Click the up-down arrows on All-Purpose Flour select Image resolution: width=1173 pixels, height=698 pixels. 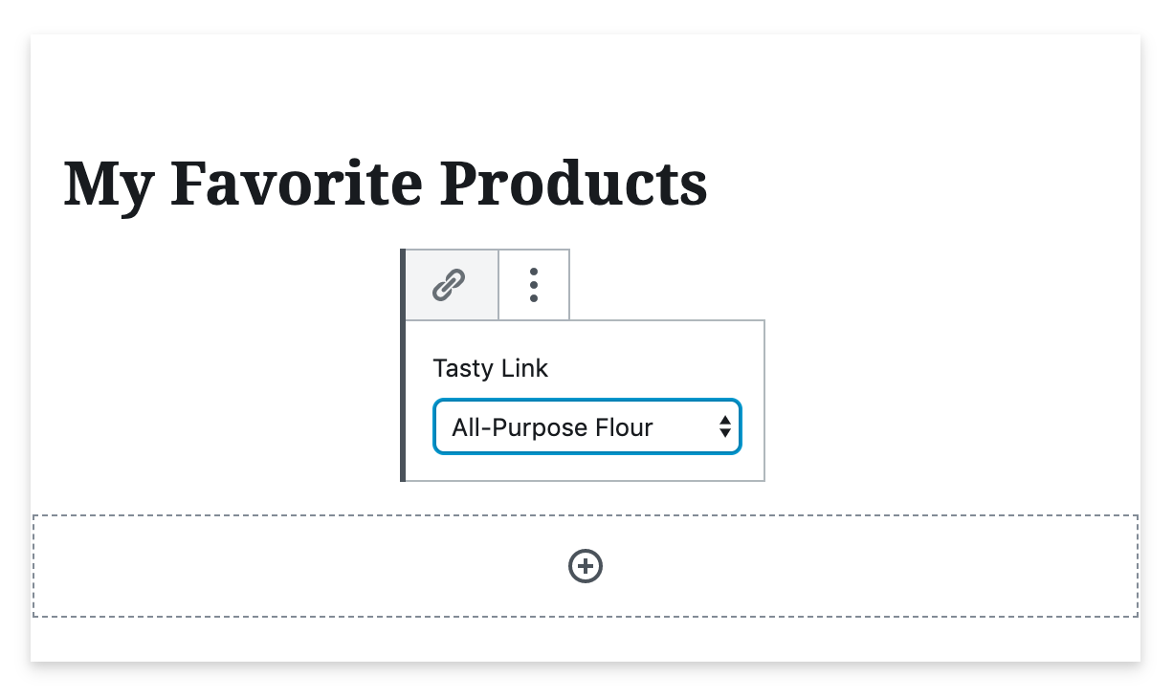pyautogui.click(x=725, y=426)
